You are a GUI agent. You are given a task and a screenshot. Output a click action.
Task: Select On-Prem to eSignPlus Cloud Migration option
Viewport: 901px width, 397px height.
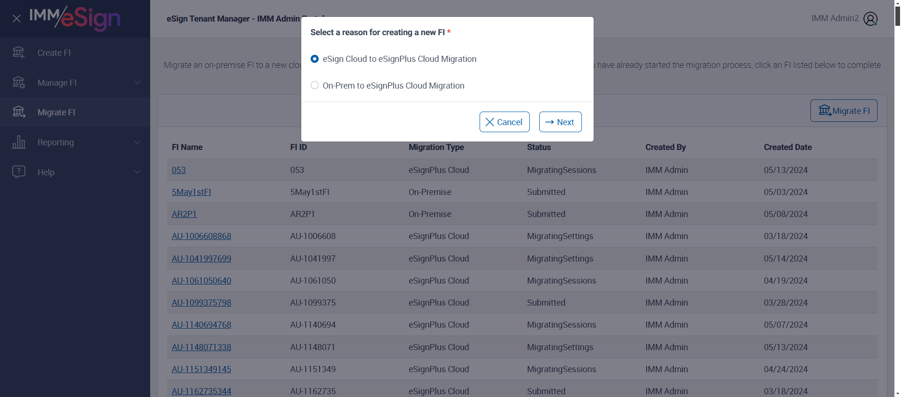click(x=314, y=85)
